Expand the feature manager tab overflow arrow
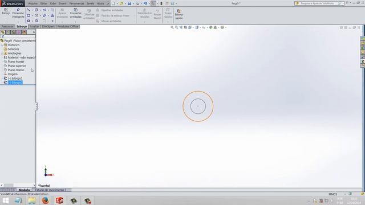The image size is (365, 205). coord(34,32)
